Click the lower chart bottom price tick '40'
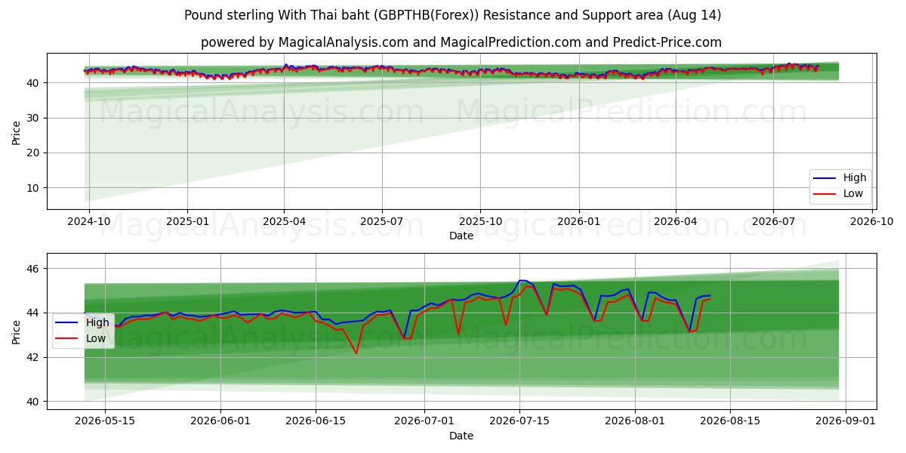 [34, 402]
